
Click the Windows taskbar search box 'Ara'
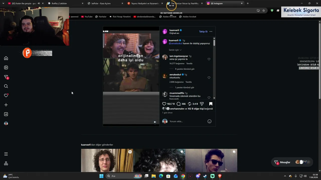pyautogui.click(x=124, y=176)
